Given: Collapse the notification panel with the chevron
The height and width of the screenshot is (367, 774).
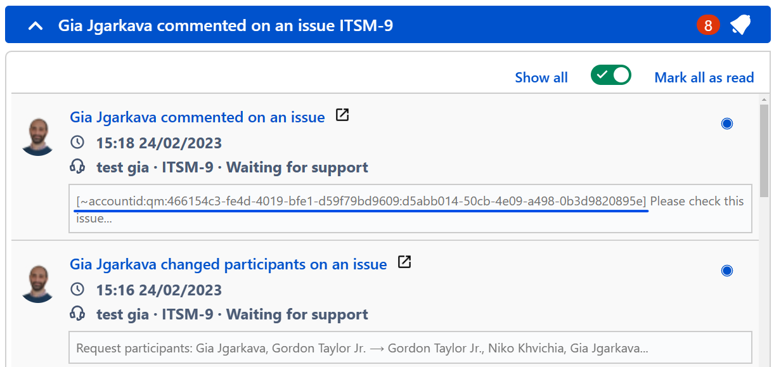Looking at the screenshot, I should click(36, 26).
